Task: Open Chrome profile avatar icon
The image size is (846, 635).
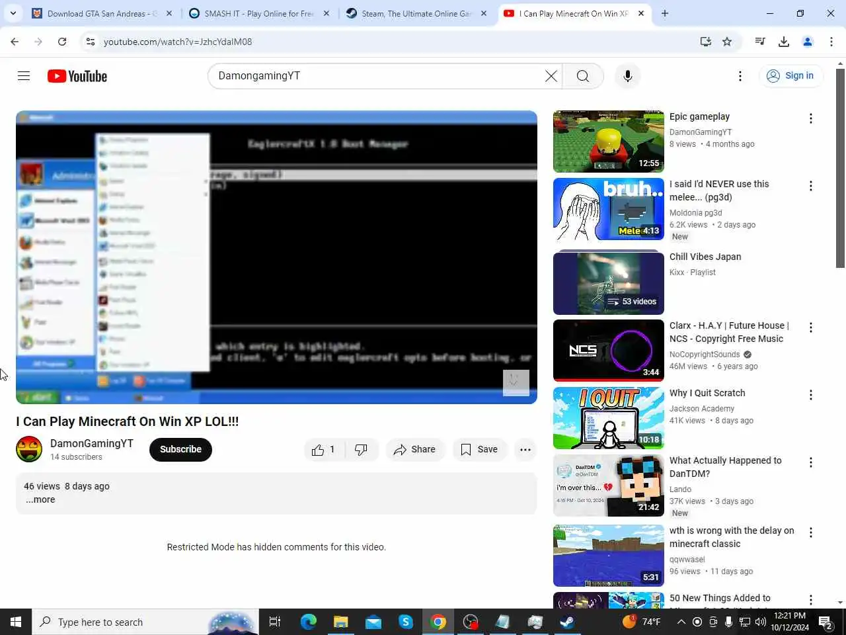Action: [808, 42]
